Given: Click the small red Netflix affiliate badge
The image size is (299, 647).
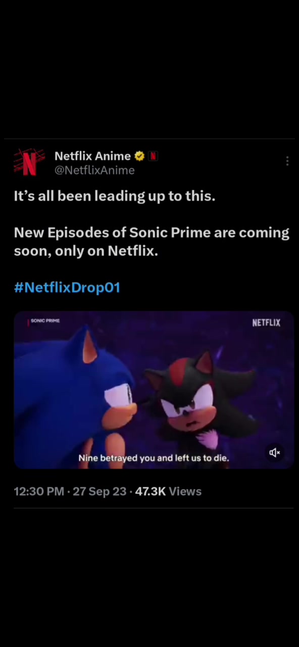Looking at the screenshot, I should [153, 156].
